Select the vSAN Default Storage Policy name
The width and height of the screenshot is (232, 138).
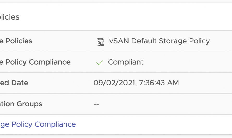click(159, 41)
